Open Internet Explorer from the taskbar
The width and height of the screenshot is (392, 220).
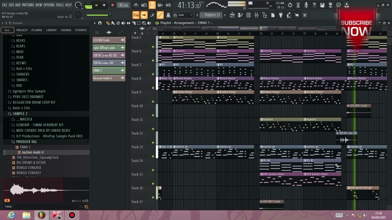(11, 215)
